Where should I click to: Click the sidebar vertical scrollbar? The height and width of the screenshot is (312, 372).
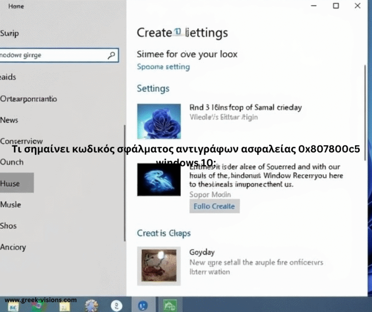125,183
